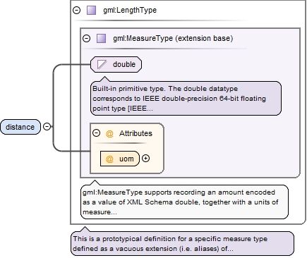Click the purple gml:LengthType type icon
Image resolution: width=307 pixels, height=258 pixels.
[x=91, y=11]
